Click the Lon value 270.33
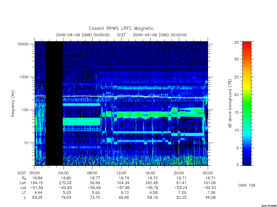Screen dimensions: 277x207 [65, 183]
